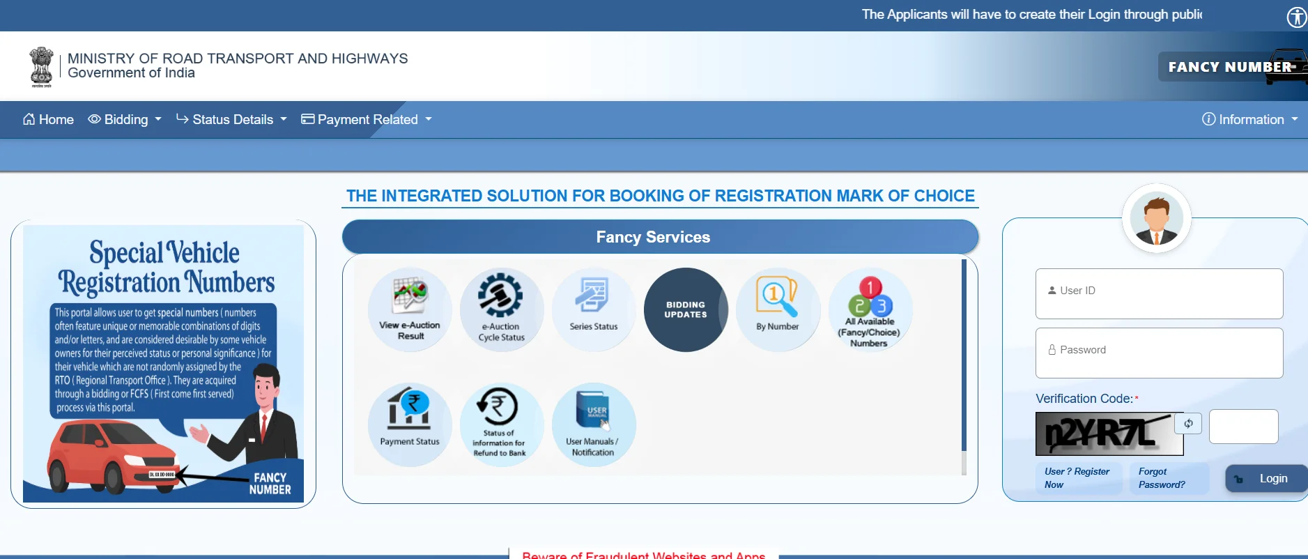The image size is (1308, 559).
Task: Open Status of information for Refund to Bank
Action: point(502,424)
